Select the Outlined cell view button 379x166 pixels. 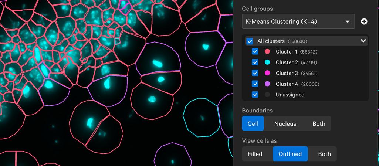click(x=290, y=154)
